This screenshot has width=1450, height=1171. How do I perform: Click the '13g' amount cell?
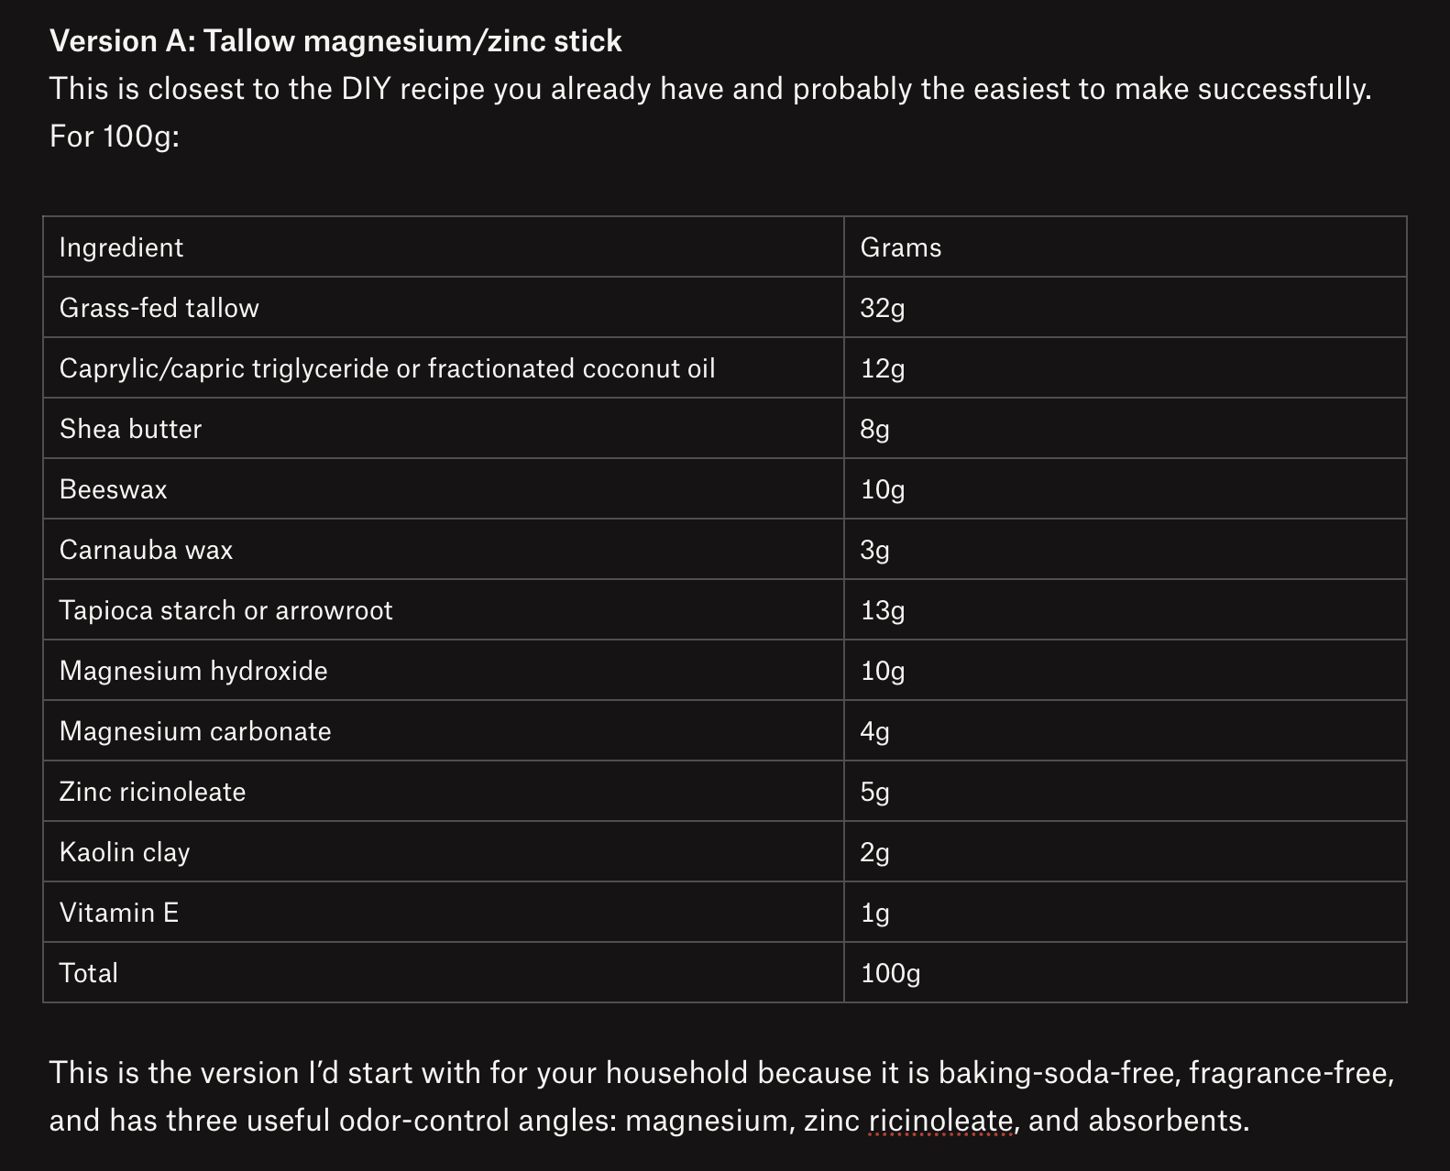coord(1126,610)
